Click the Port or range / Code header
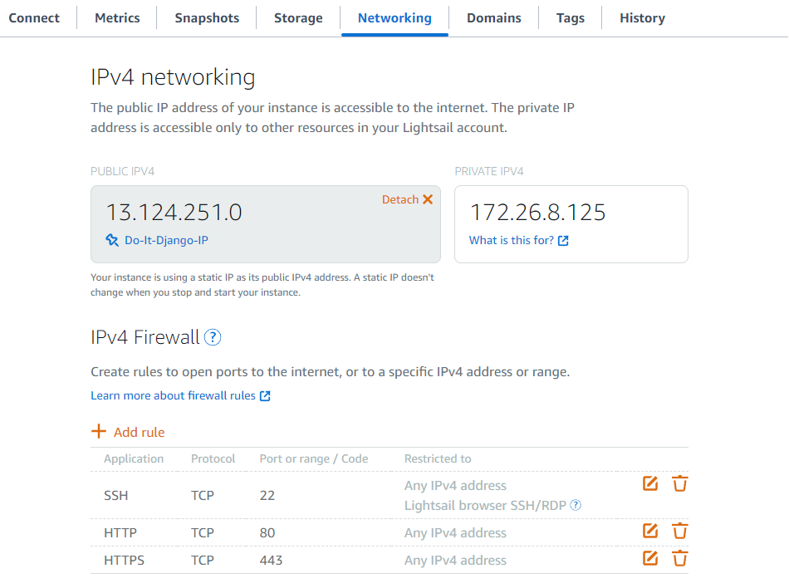789x588 pixels. [x=314, y=458]
